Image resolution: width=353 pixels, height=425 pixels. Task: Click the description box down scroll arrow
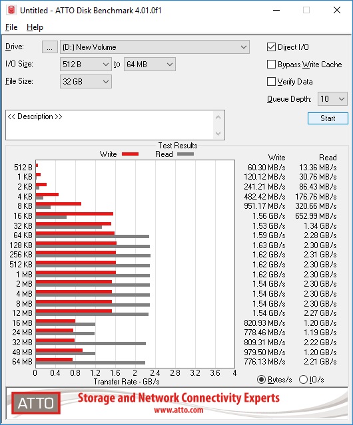coord(218,134)
